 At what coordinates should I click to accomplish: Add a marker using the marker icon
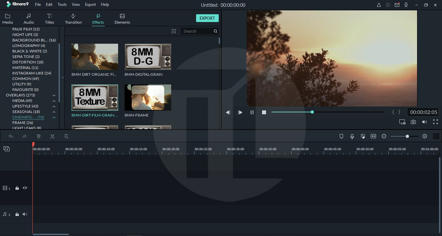point(341,136)
